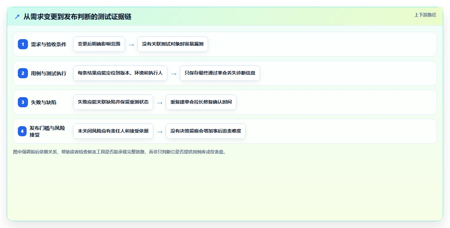Select the 发布门槛与风险接受 row label
Image resolution: width=450 pixels, height=228 pixels.
pyautogui.click(x=47, y=131)
